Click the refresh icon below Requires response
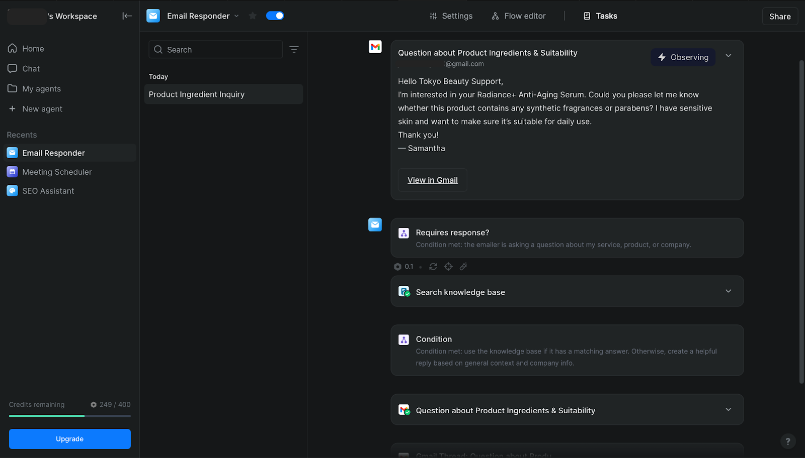The width and height of the screenshot is (805, 458). 433,267
